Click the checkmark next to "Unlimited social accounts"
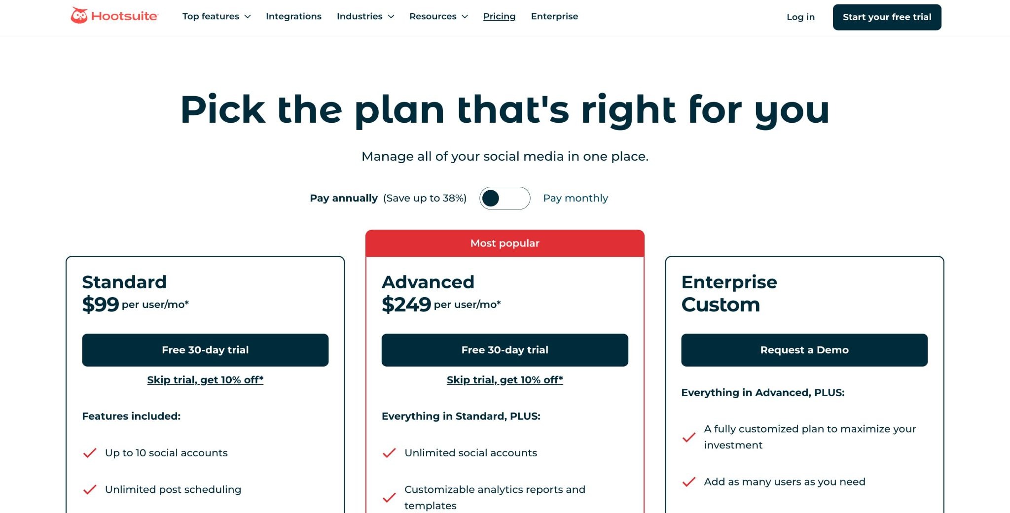Screen dimensions: 1010x513 click(390, 452)
